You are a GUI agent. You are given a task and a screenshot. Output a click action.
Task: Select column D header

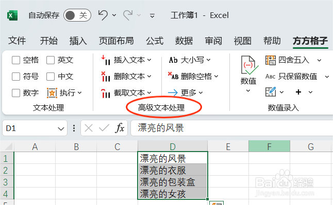(173, 146)
